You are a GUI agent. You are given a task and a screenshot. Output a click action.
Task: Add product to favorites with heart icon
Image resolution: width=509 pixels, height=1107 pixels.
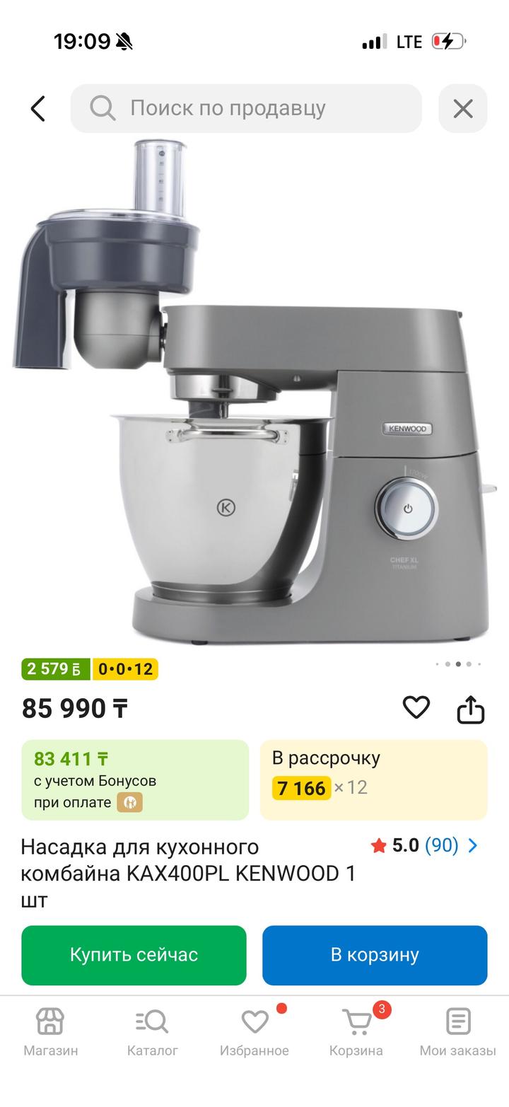coord(416,707)
